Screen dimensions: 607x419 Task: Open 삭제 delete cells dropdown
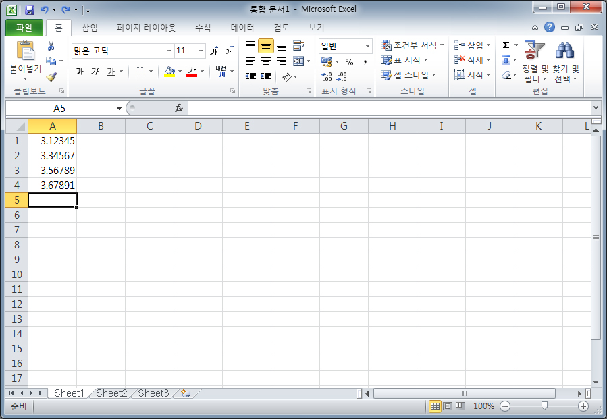pos(472,60)
